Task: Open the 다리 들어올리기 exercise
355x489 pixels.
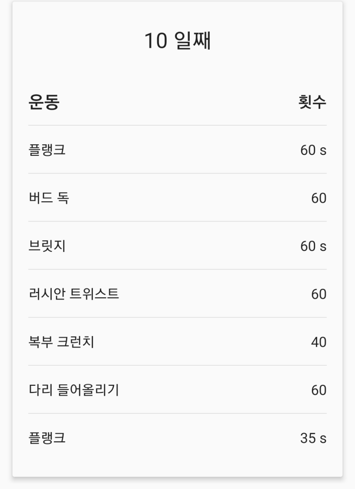Action: (x=74, y=390)
